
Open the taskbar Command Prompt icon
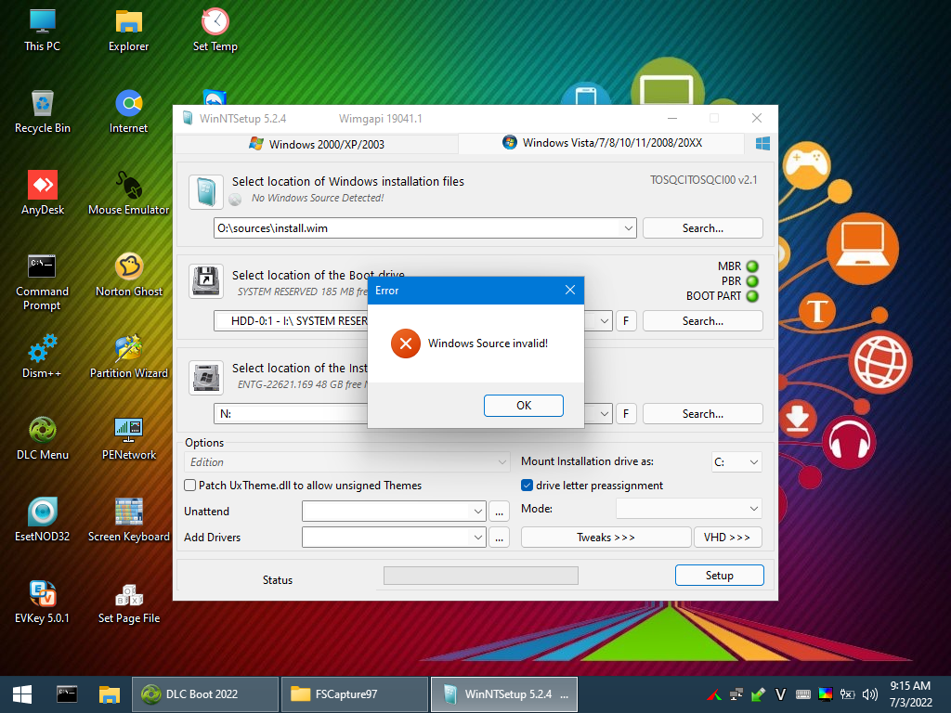(x=67, y=694)
